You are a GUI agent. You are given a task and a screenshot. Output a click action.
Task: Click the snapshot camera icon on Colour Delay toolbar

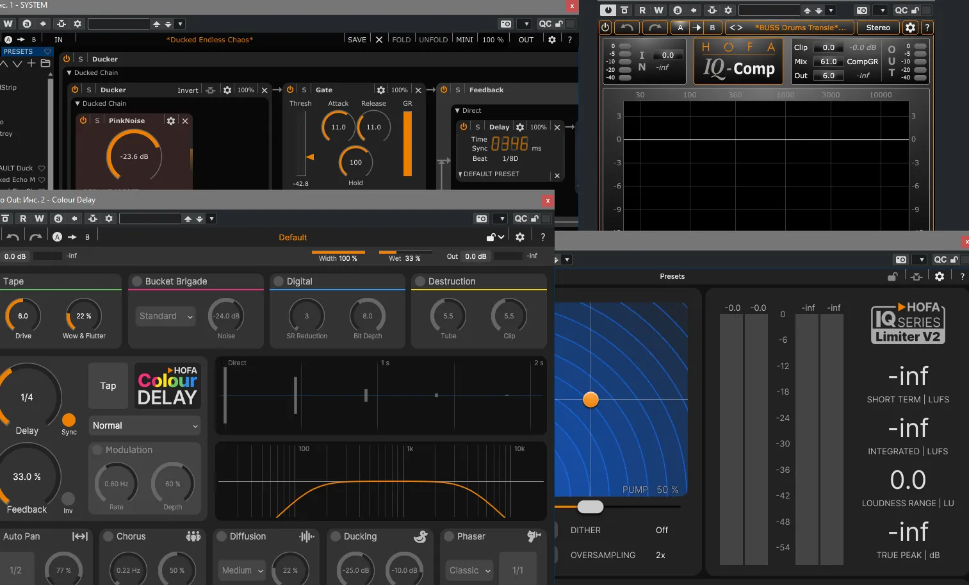(x=481, y=218)
